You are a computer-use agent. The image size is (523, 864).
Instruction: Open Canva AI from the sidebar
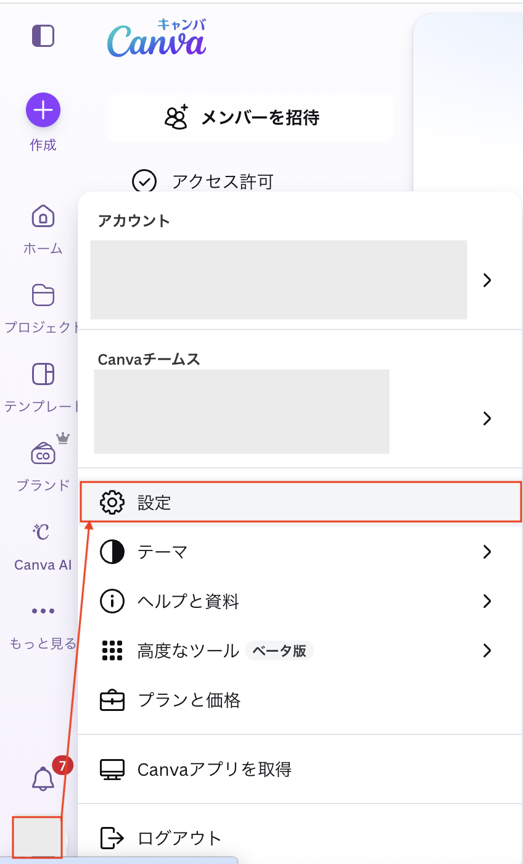point(43,547)
